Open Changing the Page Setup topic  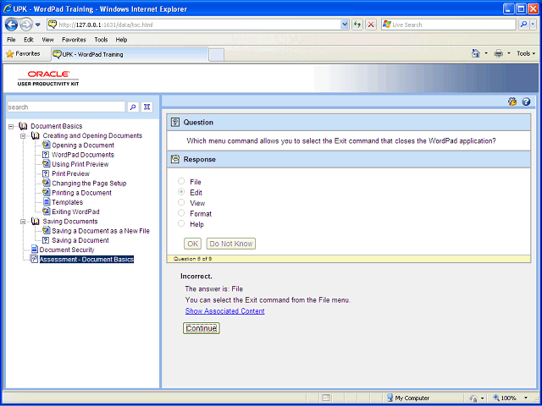[89, 184]
